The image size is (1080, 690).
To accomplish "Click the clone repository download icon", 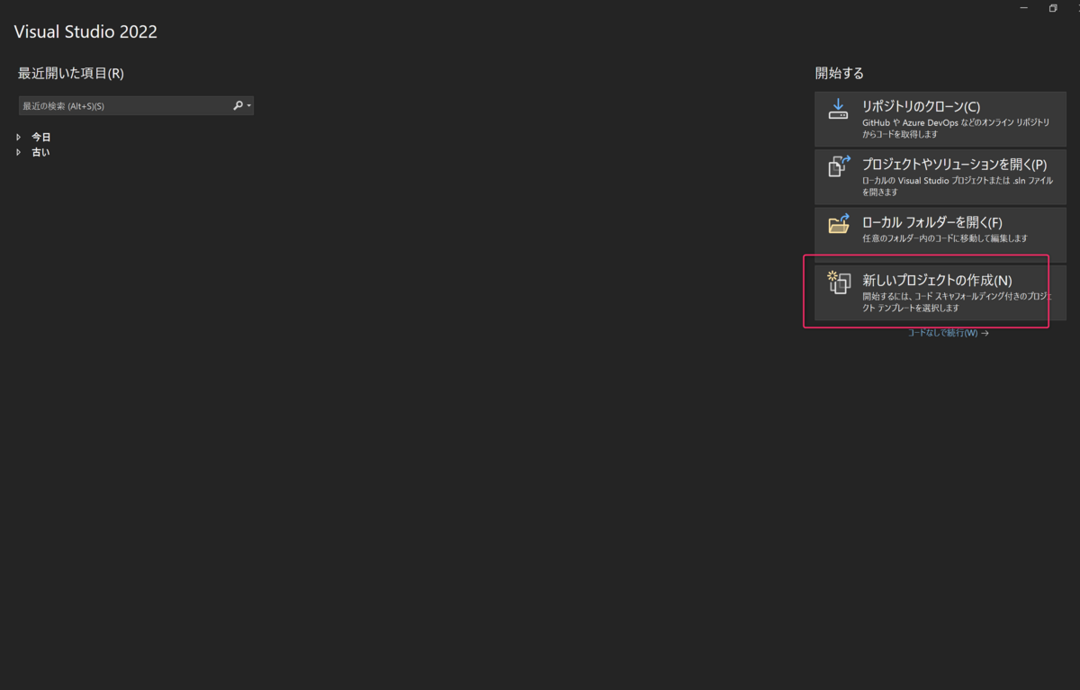I will pos(838,109).
